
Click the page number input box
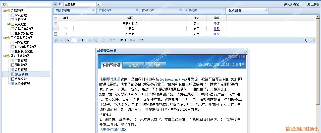(x=73, y=40)
